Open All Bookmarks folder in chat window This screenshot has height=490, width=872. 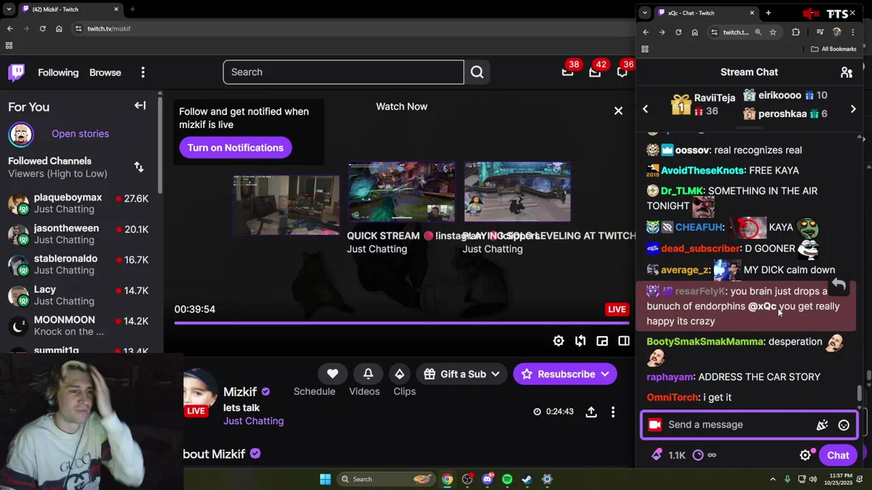point(833,49)
